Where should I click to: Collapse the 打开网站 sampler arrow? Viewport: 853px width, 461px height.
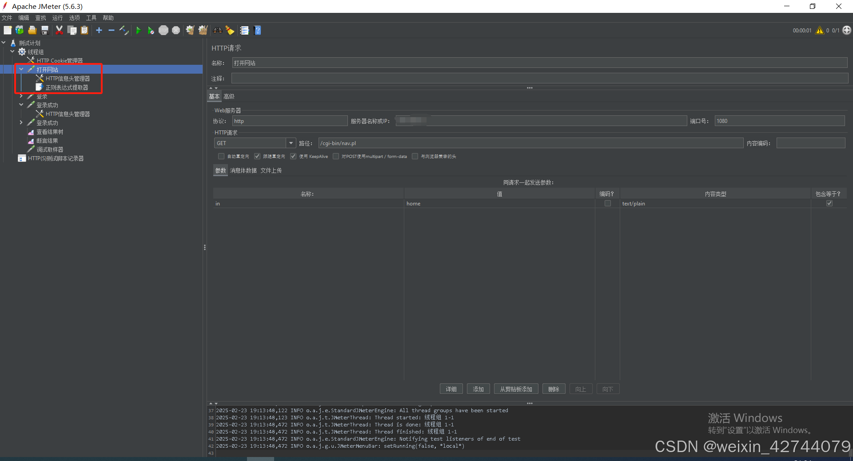(x=21, y=69)
